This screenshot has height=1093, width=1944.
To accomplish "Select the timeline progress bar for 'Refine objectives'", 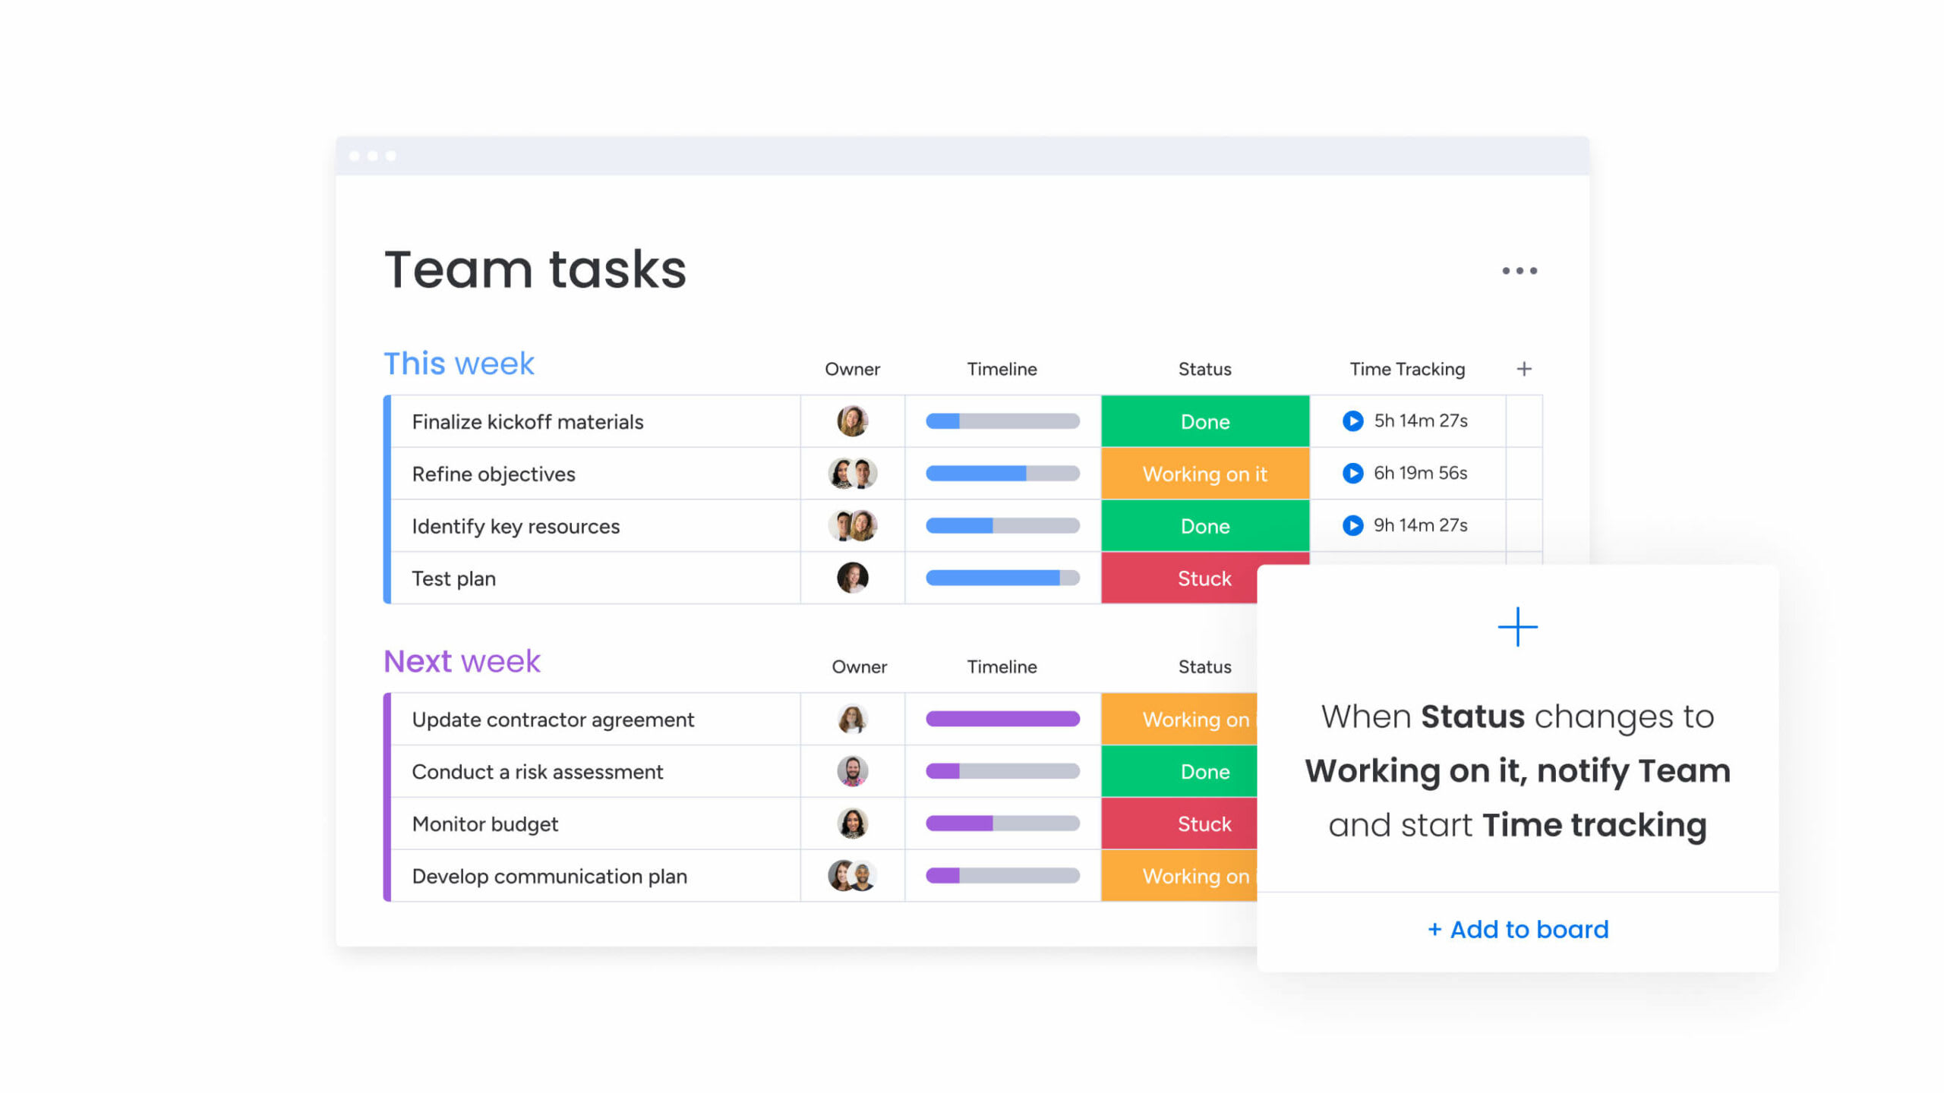I will (1002, 474).
